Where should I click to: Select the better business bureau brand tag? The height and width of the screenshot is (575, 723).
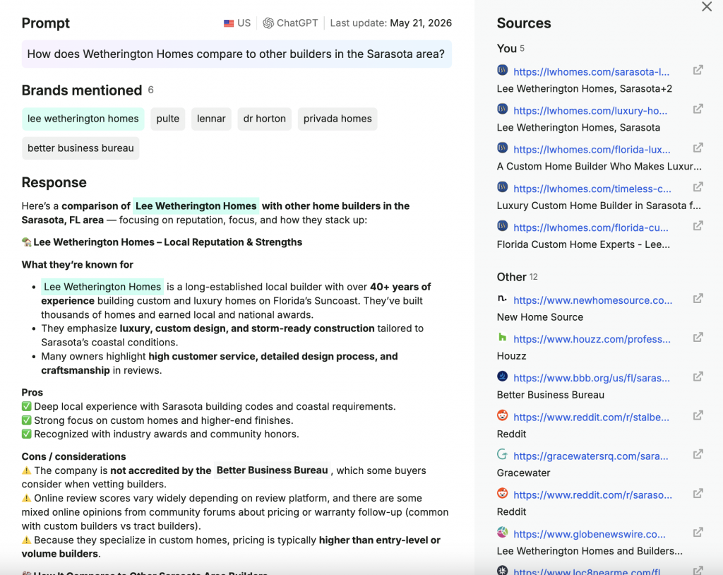click(80, 148)
